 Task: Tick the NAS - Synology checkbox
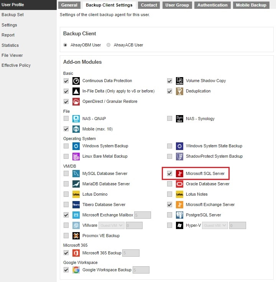(169, 119)
